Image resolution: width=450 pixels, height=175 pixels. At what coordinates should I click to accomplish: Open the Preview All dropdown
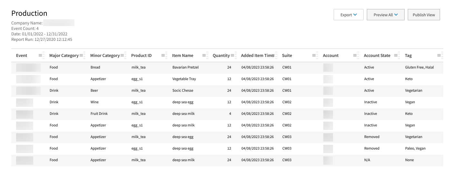click(x=386, y=15)
